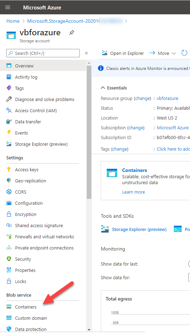The width and height of the screenshot is (190, 333).
Task: Click the sidebar Search box
Action: pos(43,53)
